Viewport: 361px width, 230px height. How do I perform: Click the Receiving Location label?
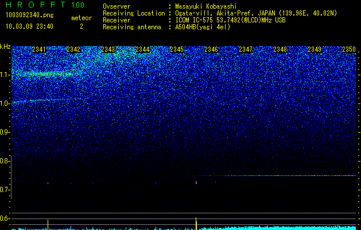coord(134,13)
